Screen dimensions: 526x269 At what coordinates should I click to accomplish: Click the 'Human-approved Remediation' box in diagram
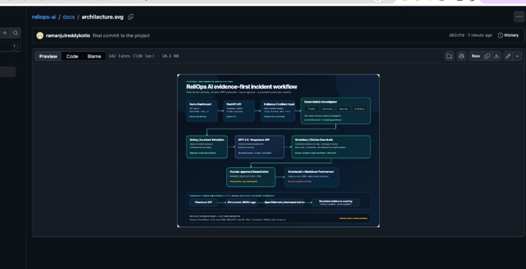coord(251,177)
